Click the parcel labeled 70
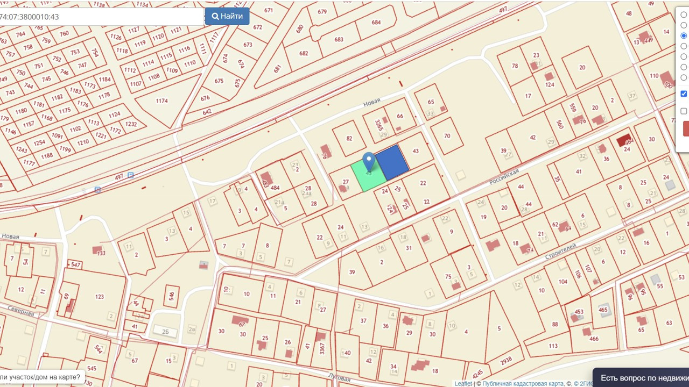 point(447,136)
